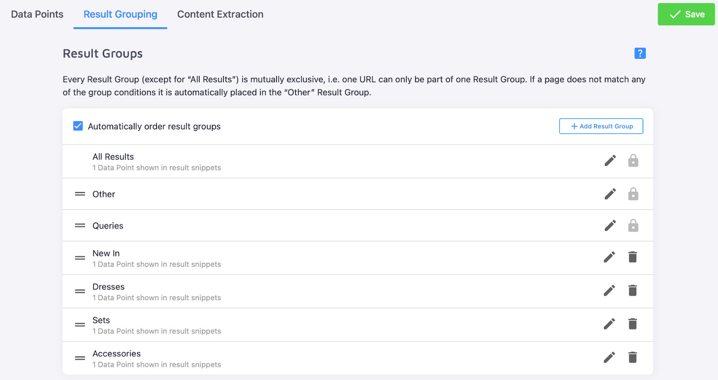Click the drag handle beside Accessories
Screen dimensions: 718x380
[x=80, y=358]
